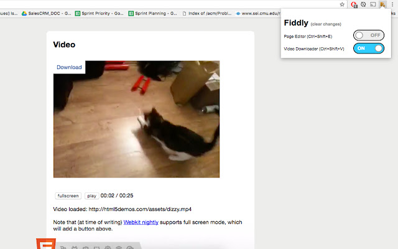
Task: Play the video with the play button
Action: (x=91, y=195)
